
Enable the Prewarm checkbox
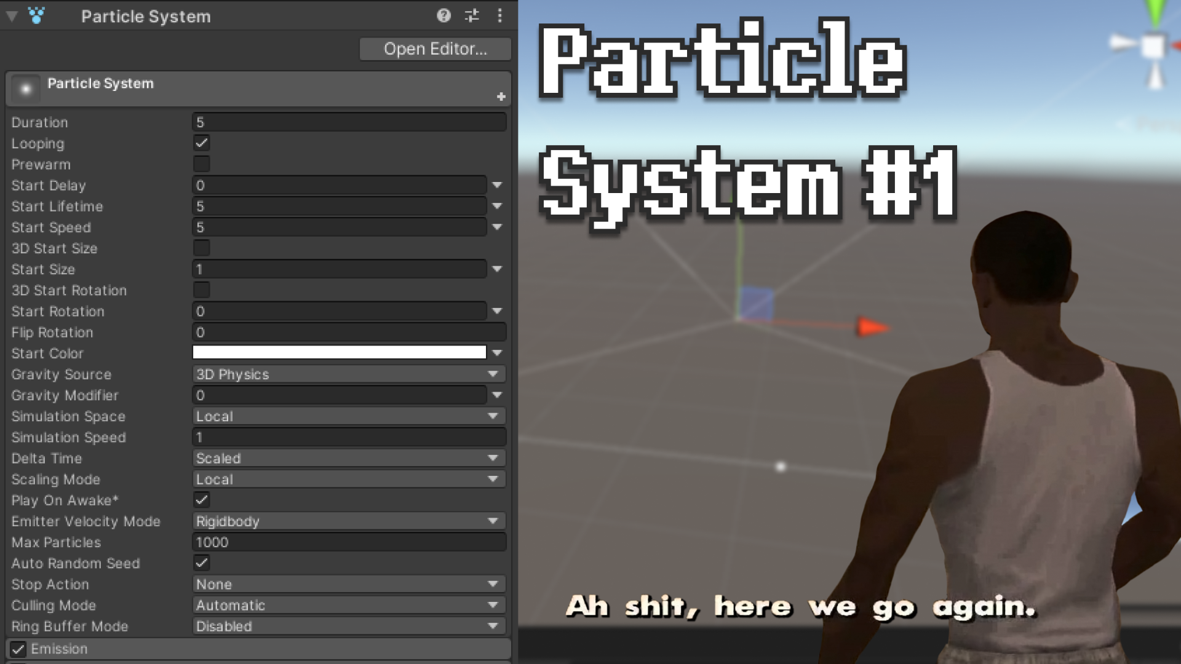[x=201, y=164]
